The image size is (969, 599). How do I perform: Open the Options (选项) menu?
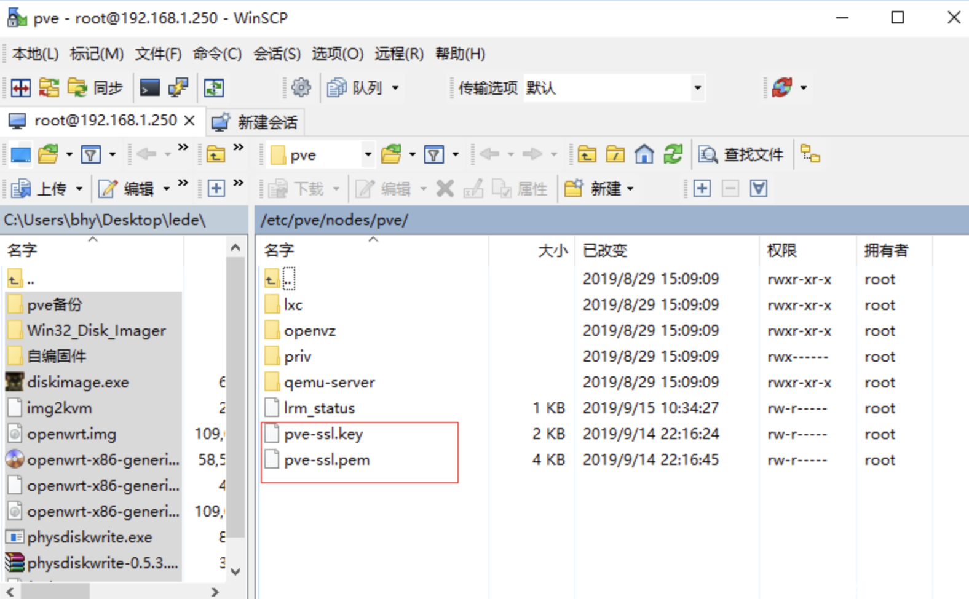coord(338,54)
